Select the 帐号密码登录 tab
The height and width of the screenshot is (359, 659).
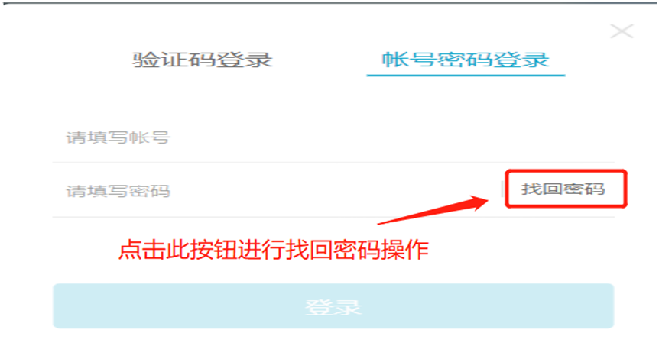(x=466, y=60)
